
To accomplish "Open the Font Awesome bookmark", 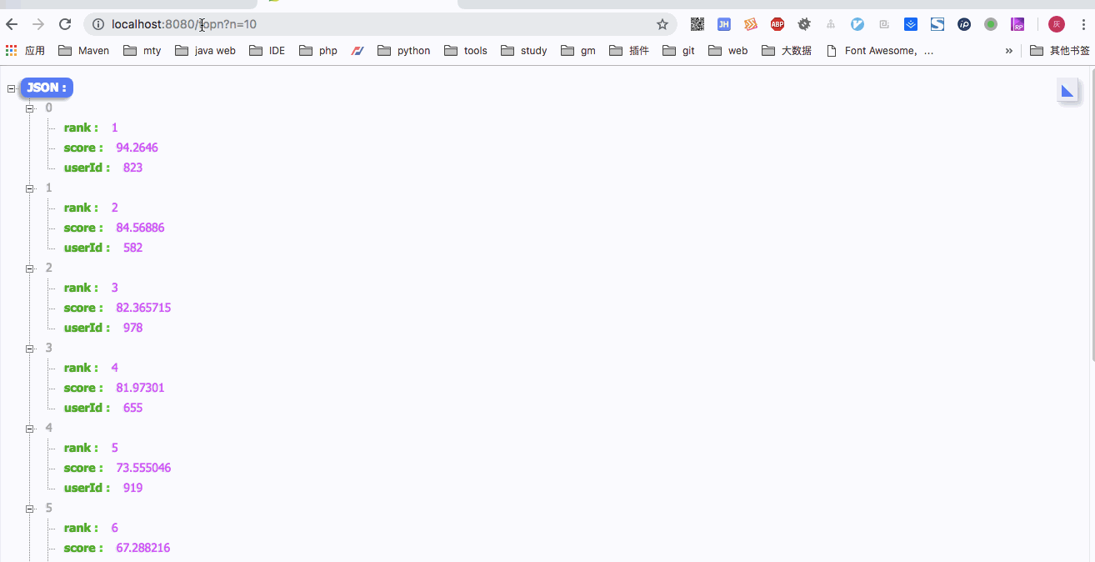I will click(x=879, y=51).
